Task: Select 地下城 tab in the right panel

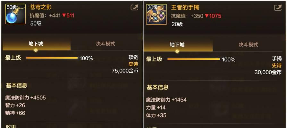Action: (x=178, y=45)
